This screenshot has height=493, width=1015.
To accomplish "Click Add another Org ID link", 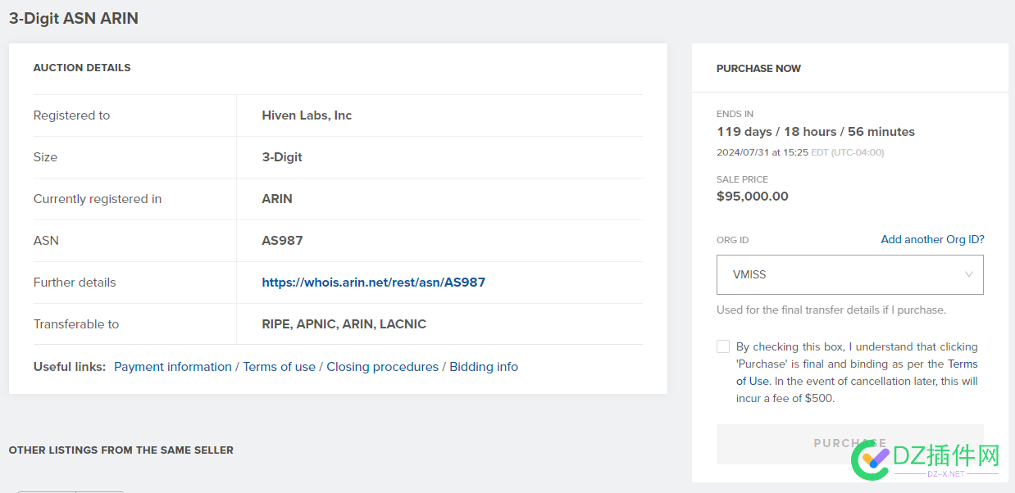I will 932,239.
